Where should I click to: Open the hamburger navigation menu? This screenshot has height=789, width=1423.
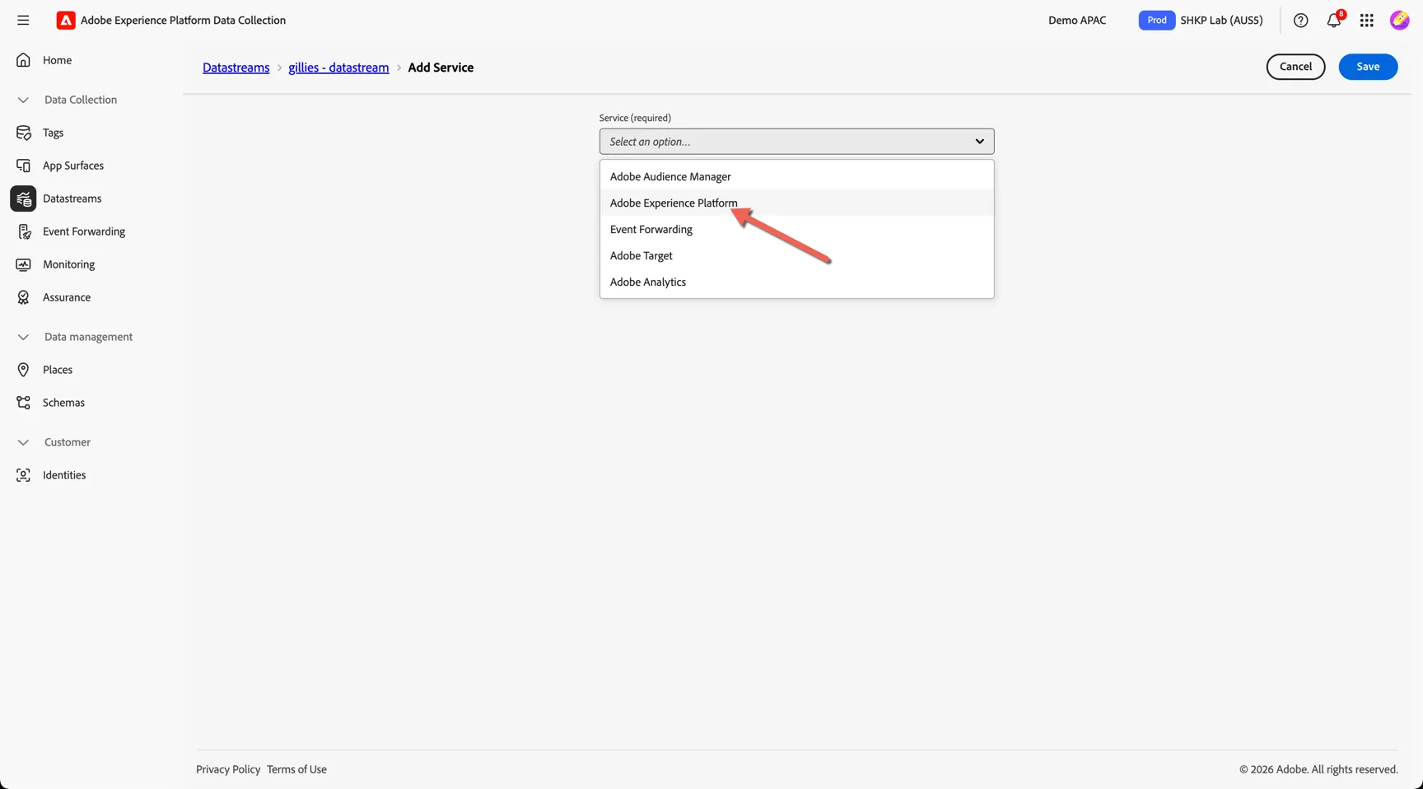click(23, 20)
